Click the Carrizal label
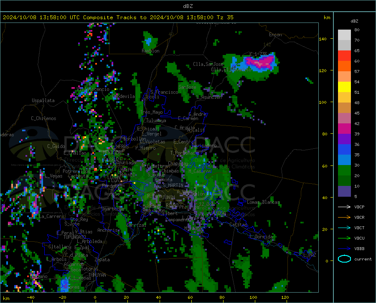This screenshot has width=376, height=303. point(136,225)
